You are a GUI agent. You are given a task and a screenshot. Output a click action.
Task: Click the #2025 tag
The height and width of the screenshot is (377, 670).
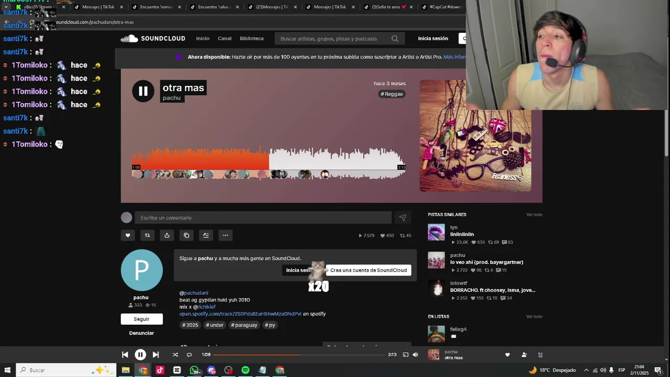[x=190, y=325]
